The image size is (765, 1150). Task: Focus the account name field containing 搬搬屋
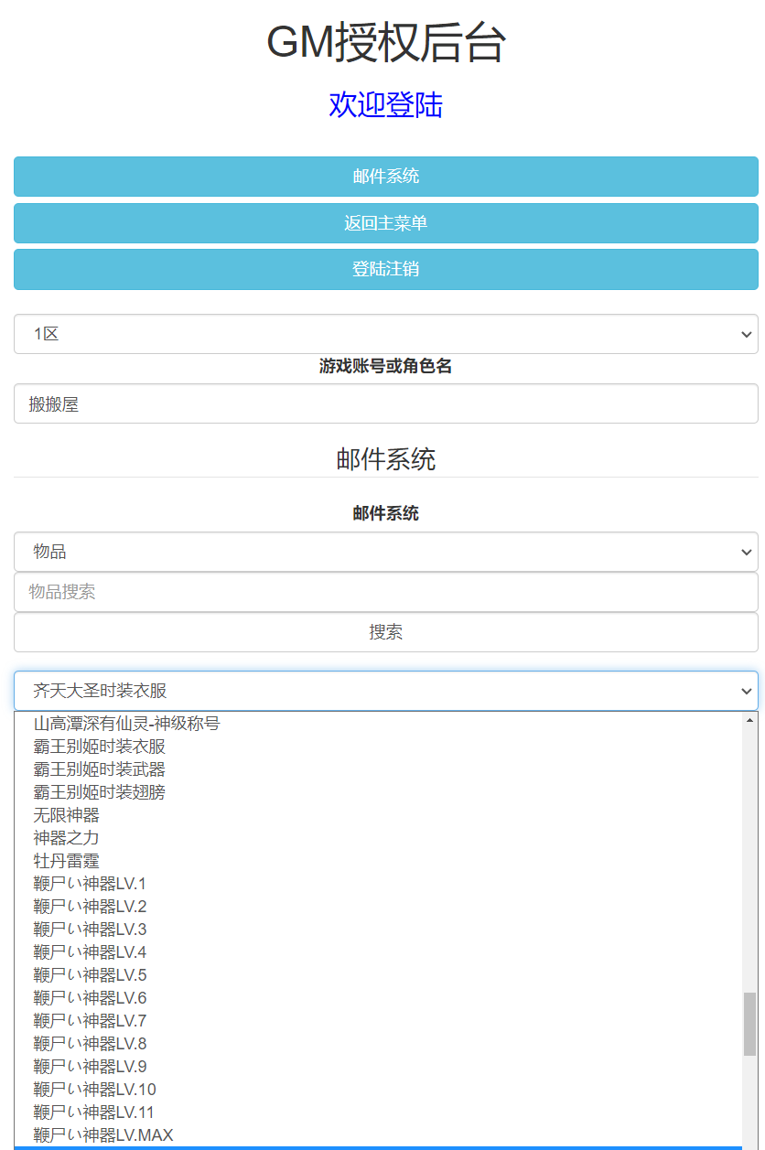pos(385,403)
